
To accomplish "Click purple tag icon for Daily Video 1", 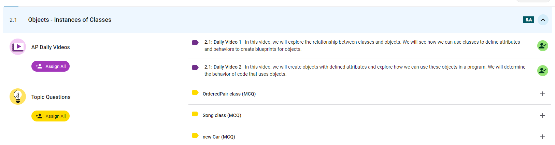I will coord(195,43).
